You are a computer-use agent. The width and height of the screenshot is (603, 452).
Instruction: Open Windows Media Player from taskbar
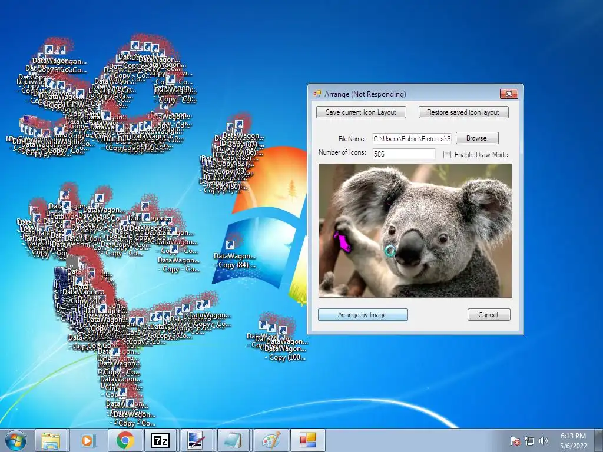tap(88, 440)
